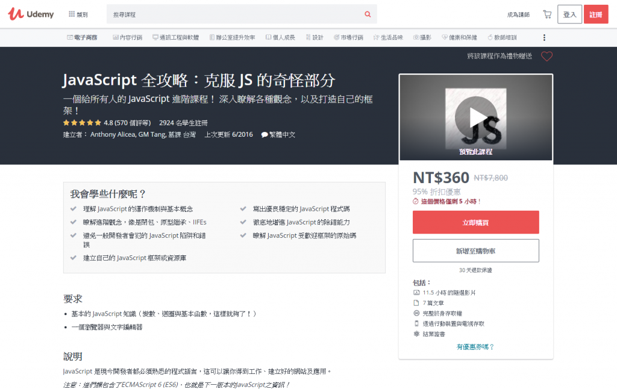Click 我會學些什麼呢？ heading
The width and height of the screenshot is (617, 389).
108,194
